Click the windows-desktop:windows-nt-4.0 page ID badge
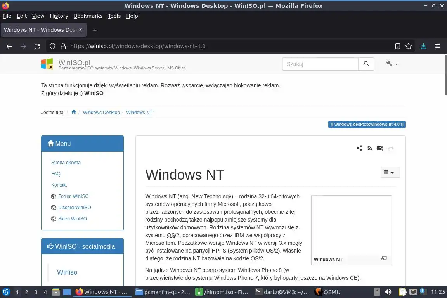Image resolution: width=447 pixels, height=298 pixels. [x=367, y=124]
